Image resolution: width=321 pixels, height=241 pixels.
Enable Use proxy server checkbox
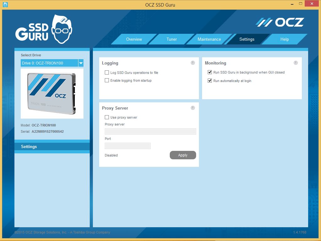point(107,117)
